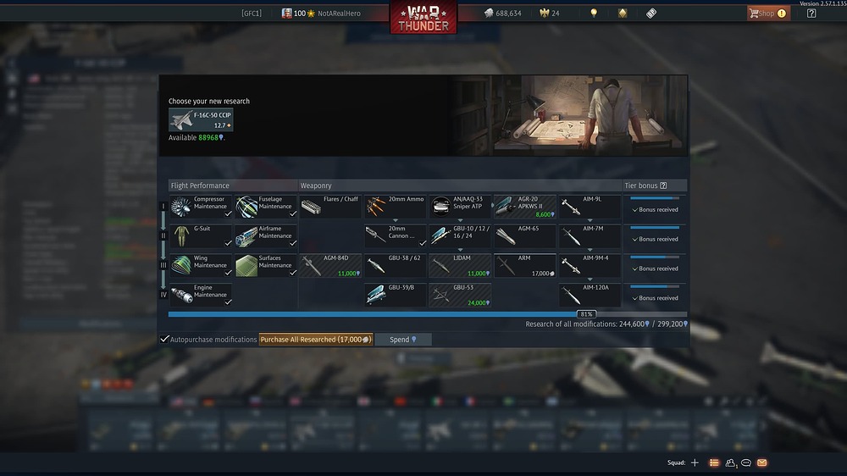This screenshot has width=847, height=476.
Task: Select the AGM-65 missile modification
Action: pos(524,236)
